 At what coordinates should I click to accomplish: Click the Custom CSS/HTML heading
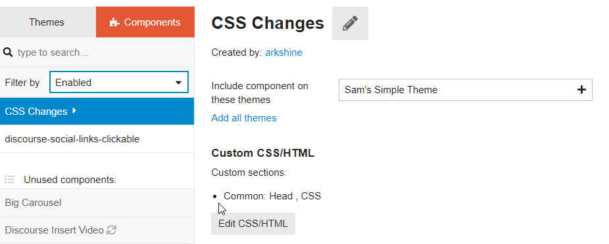tap(263, 153)
